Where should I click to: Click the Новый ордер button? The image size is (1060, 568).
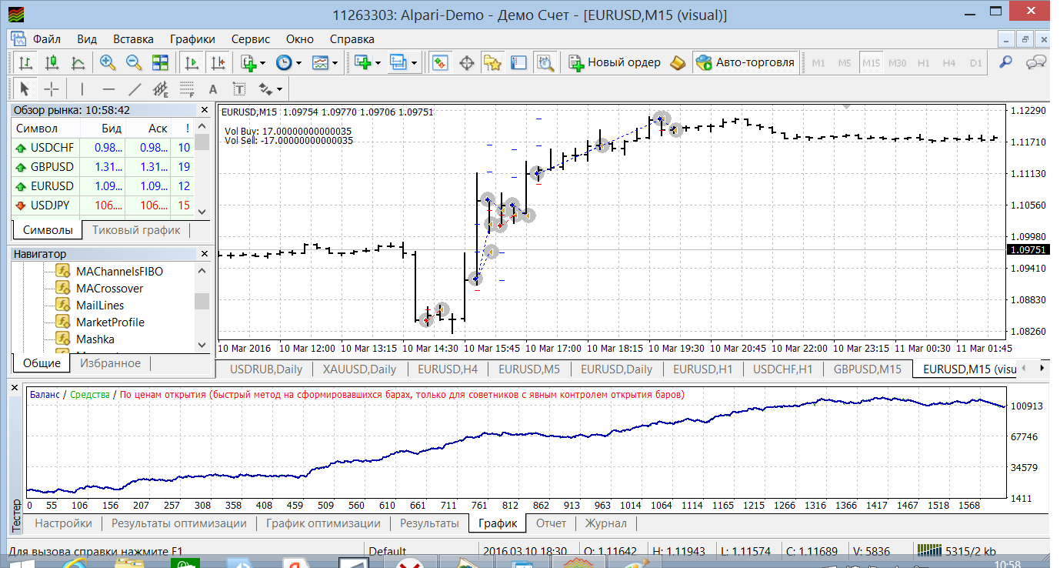(x=615, y=62)
